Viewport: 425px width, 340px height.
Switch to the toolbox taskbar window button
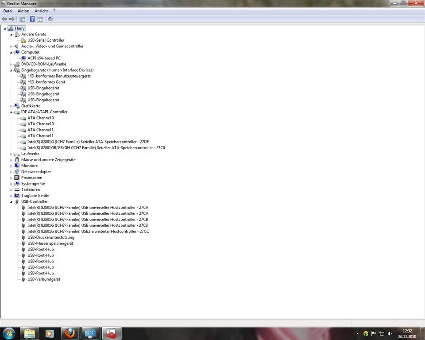112,333
